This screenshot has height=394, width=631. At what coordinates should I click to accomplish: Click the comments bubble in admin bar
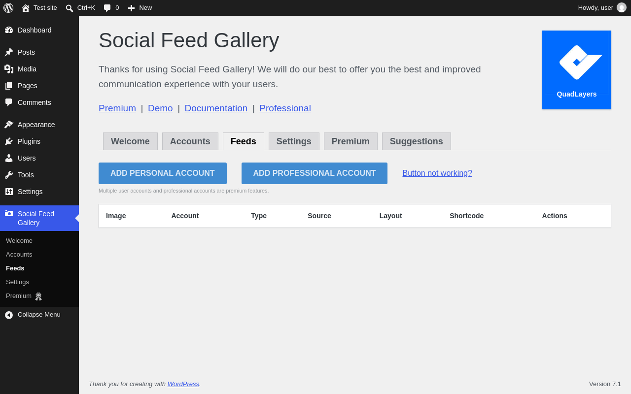(x=111, y=8)
